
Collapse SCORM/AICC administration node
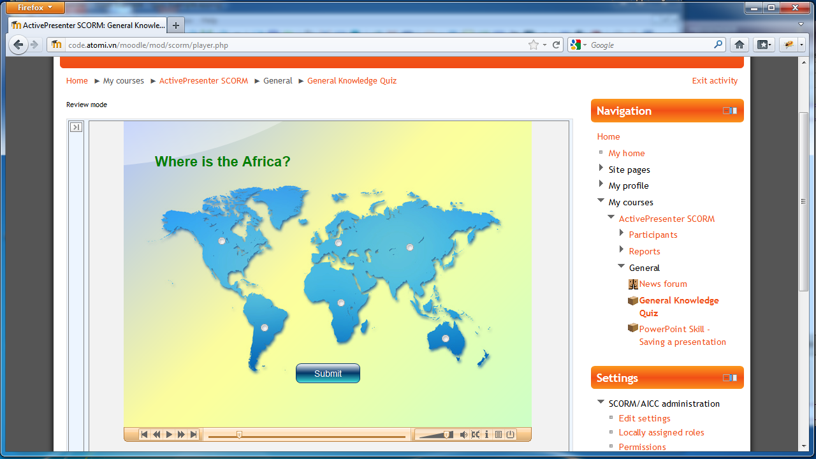(x=601, y=402)
